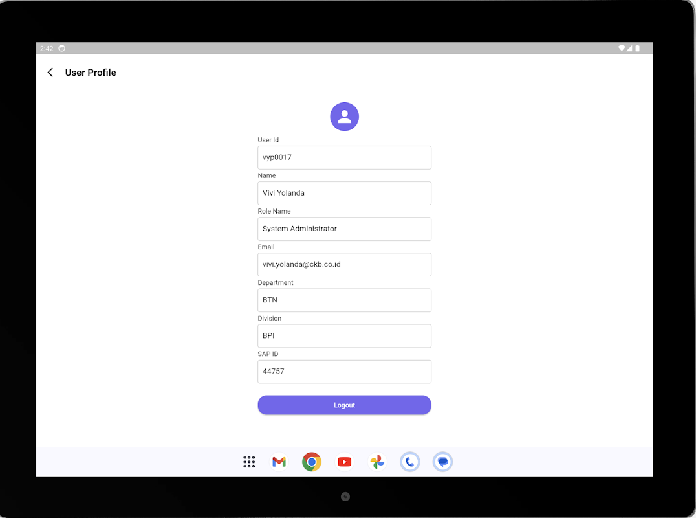Launch Gmail from the dock

(279, 462)
